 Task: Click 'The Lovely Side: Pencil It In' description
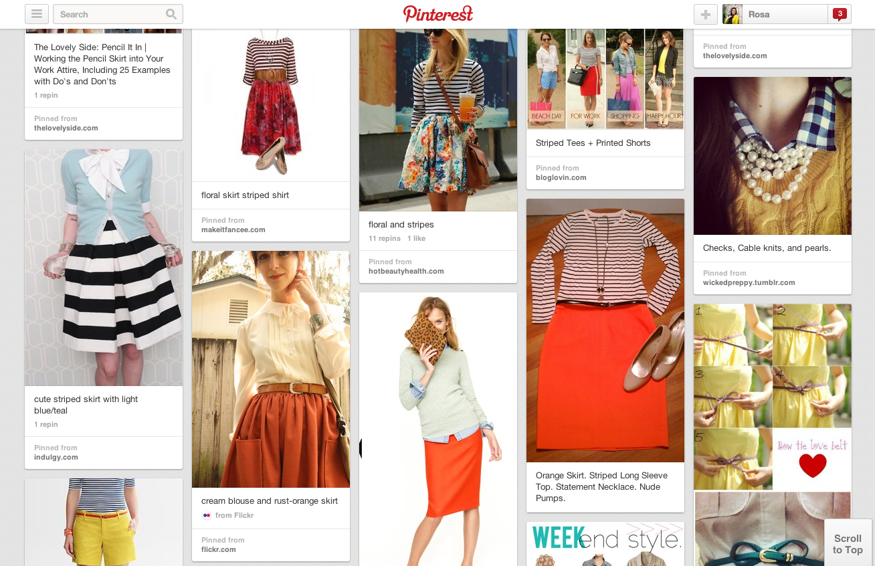point(102,64)
